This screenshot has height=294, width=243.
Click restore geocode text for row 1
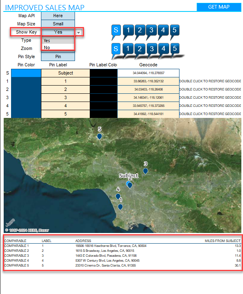tap(210, 81)
